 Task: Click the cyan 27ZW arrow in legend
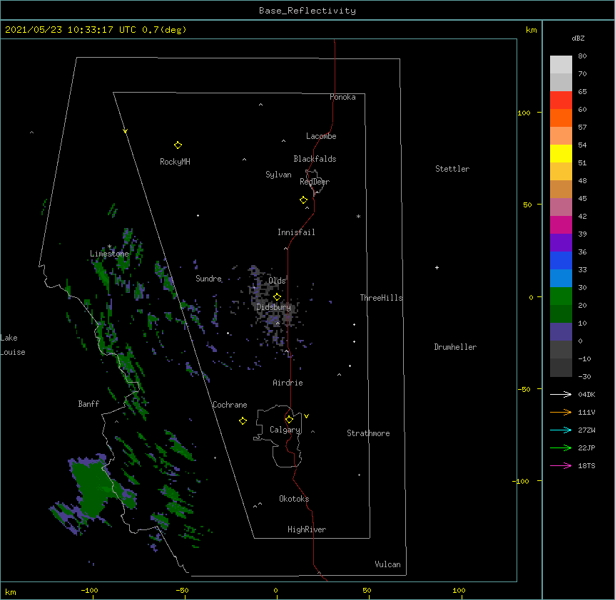[x=561, y=430]
